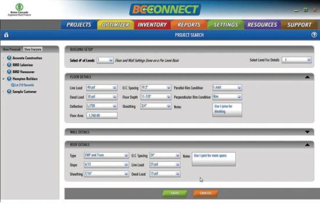Open the floor Sheathing dropdown
The width and height of the screenshot is (320, 213).
click(156, 106)
